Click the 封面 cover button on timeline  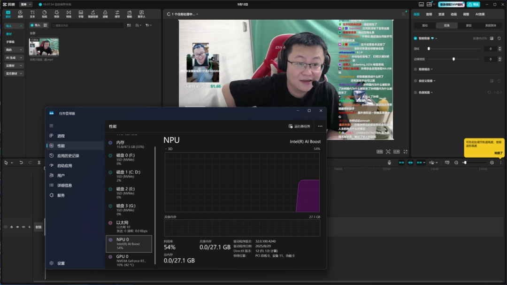coord(38,227)
